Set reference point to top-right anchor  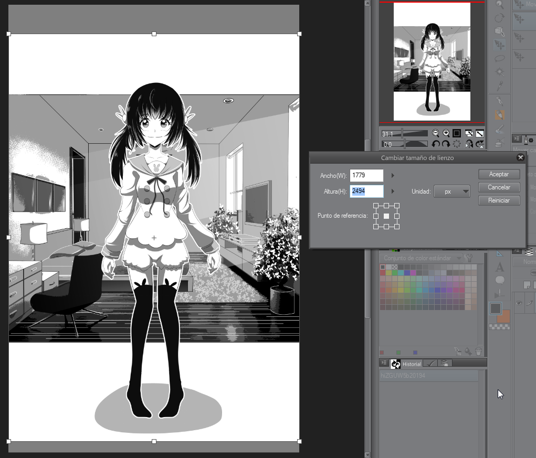(x=397, y=206)
